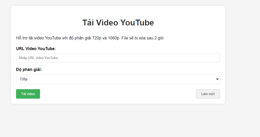Click 'Hỗ trợ tải video YouTube' description start
The width and height of the screenshot is (260, 137).
pos(38,38)
